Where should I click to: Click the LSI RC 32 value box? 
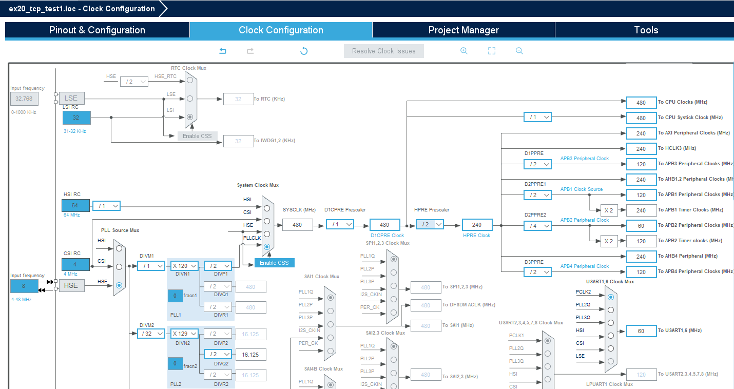(x=76, y=118)
